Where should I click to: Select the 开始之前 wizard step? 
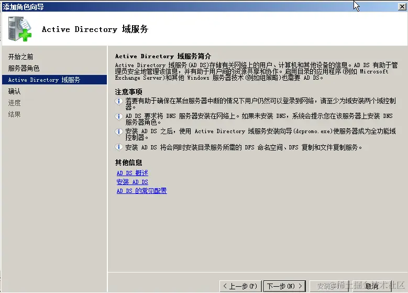point(21,57)
